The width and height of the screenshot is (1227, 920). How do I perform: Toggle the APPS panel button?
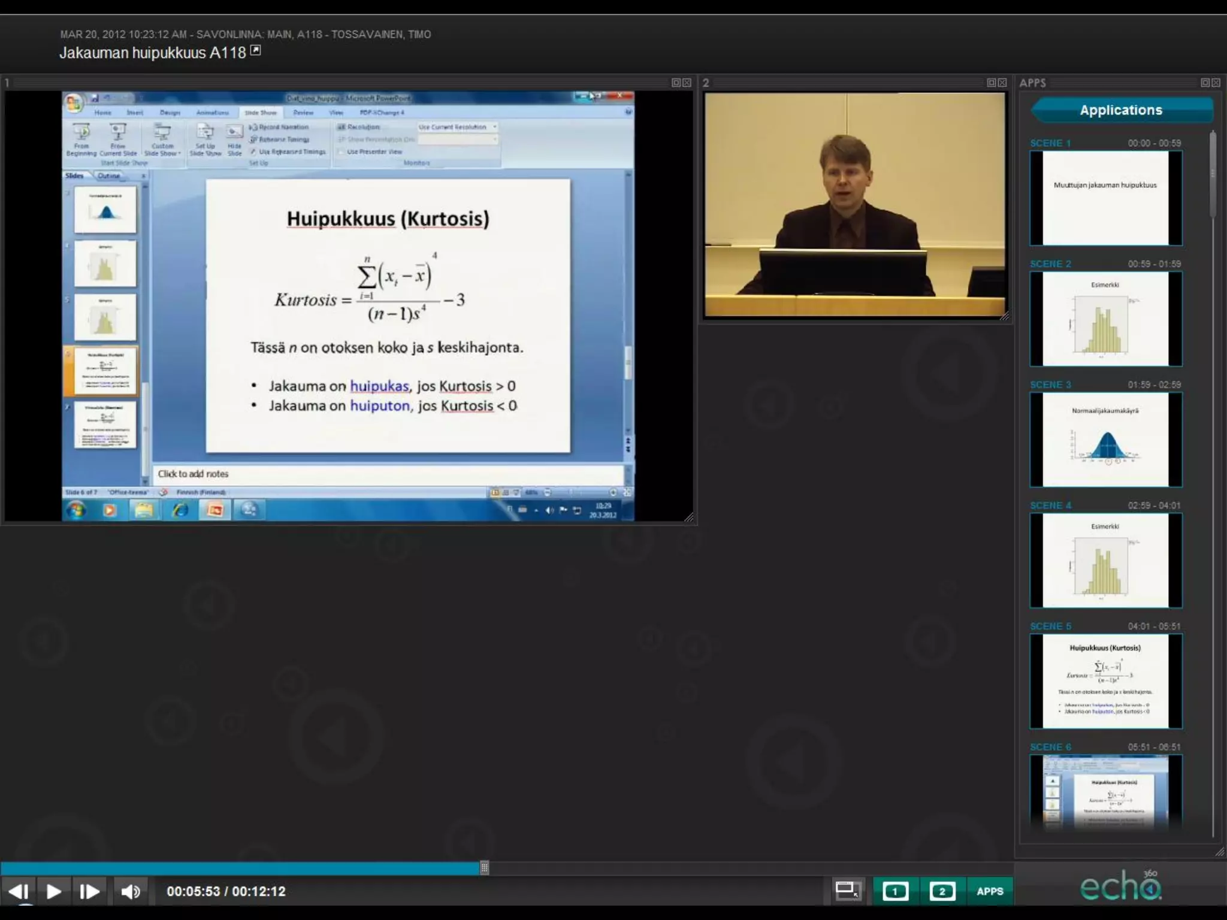tap(989, 891)
